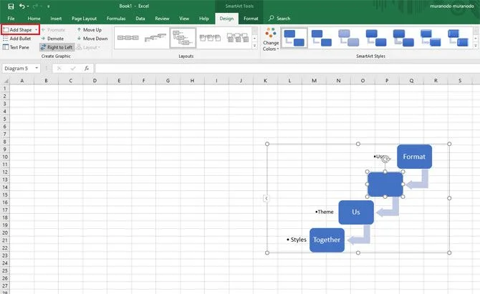Click the Insert Function fx icon

(x=87, y=68)
